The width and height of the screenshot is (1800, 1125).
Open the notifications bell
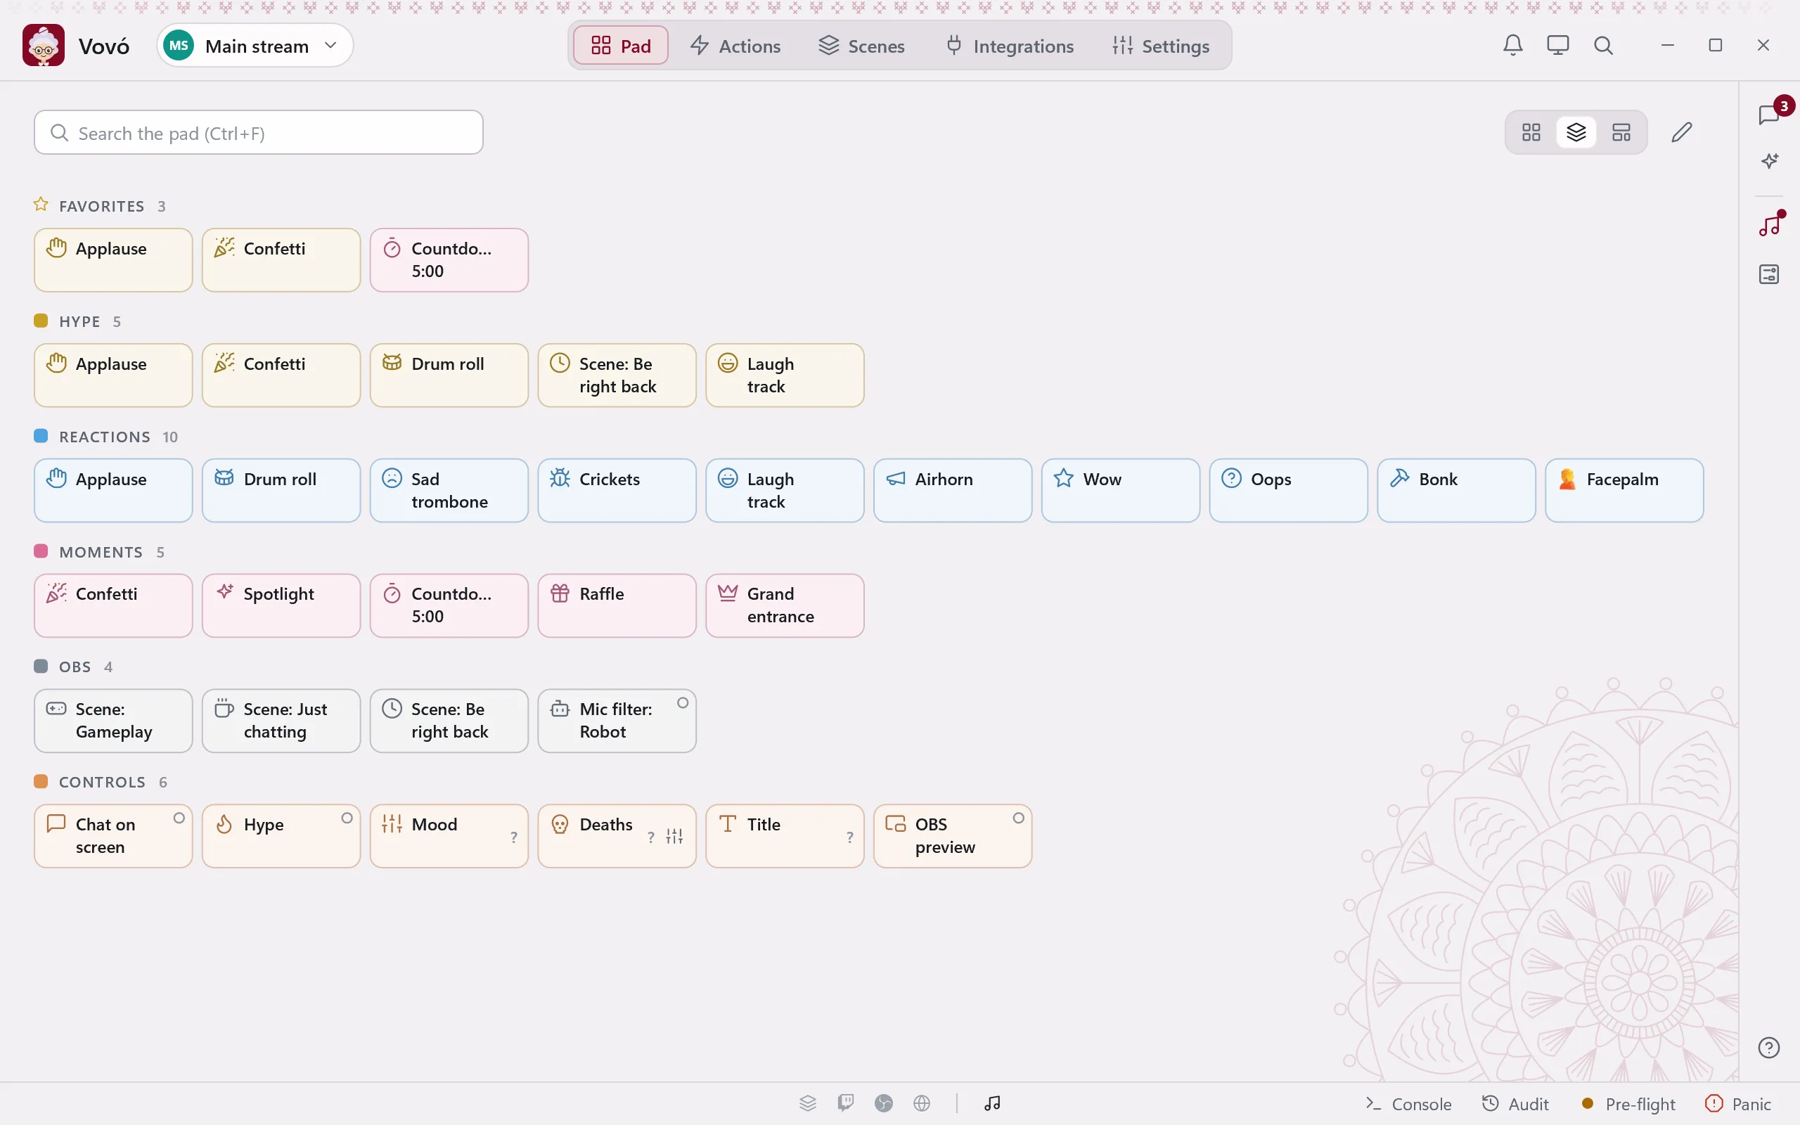[1512, 46]
